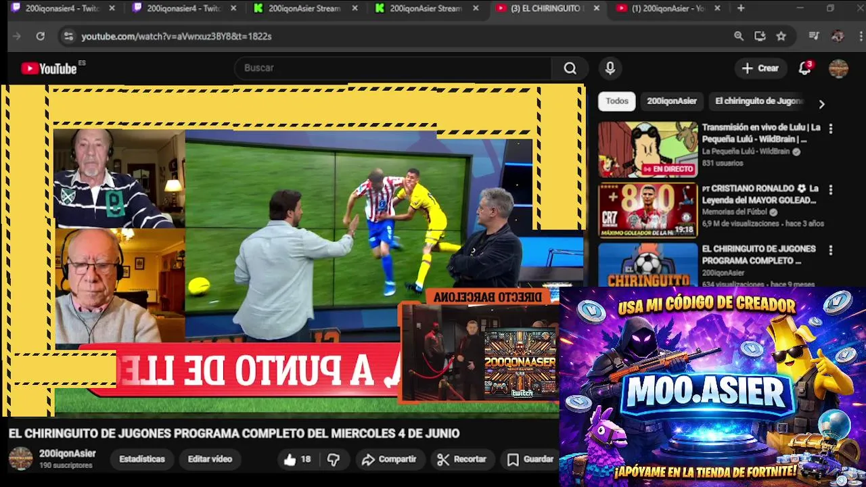This screenshot has height=487, width=866.
Task: Click the '190 suscriptores' text
Action: (66, 466)
